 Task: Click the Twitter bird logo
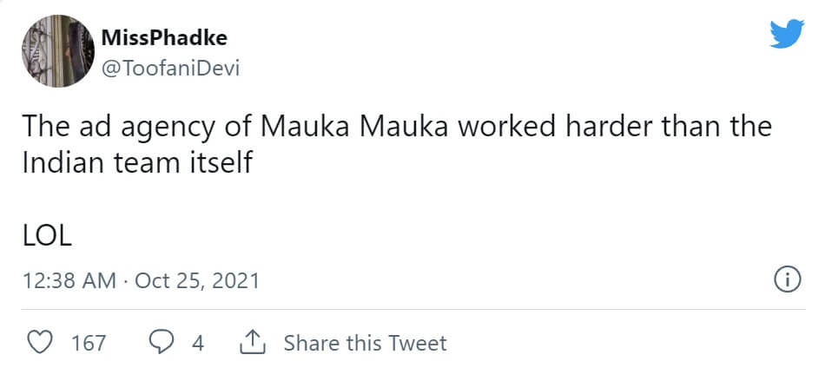[x=789, y=36]
